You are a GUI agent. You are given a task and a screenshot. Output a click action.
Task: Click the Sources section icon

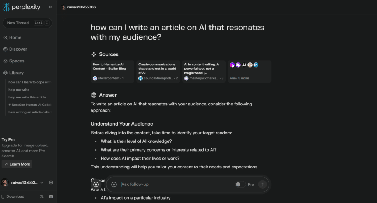(94, 54)
